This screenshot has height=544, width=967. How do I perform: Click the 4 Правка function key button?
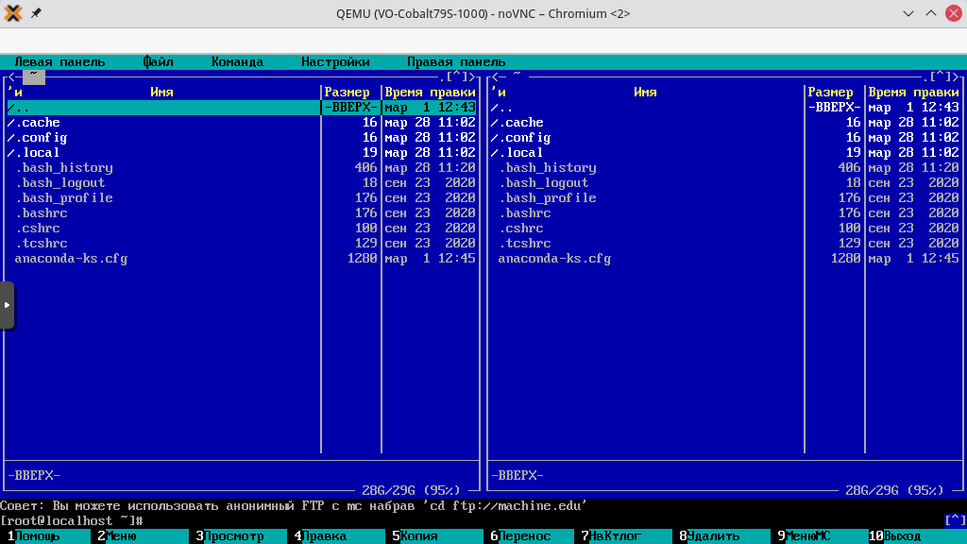[x=339, y=536]
